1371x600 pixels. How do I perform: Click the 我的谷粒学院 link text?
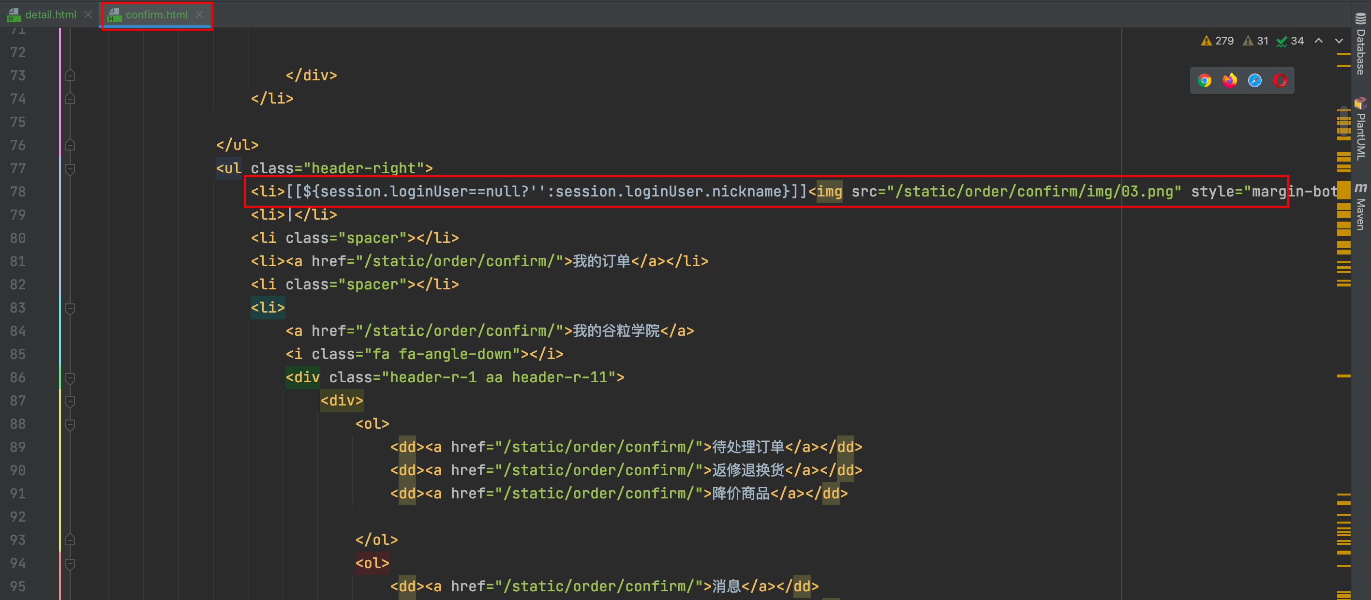pos(616,331)
